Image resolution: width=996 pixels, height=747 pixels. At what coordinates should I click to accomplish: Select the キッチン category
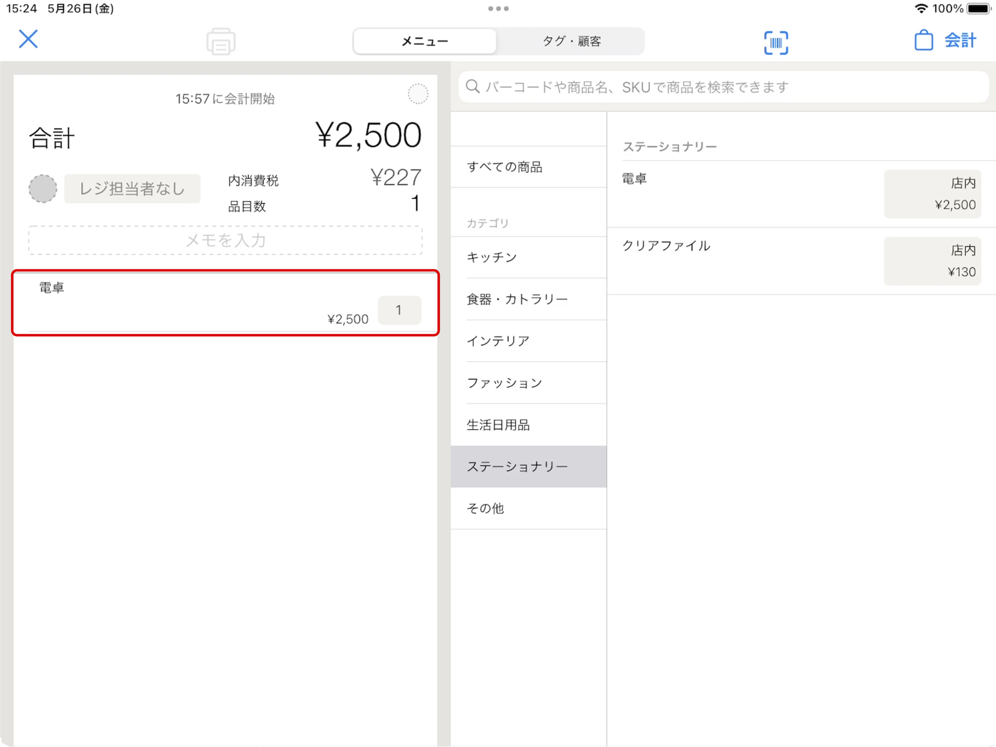pyautogui.click(x=528, y=257)
